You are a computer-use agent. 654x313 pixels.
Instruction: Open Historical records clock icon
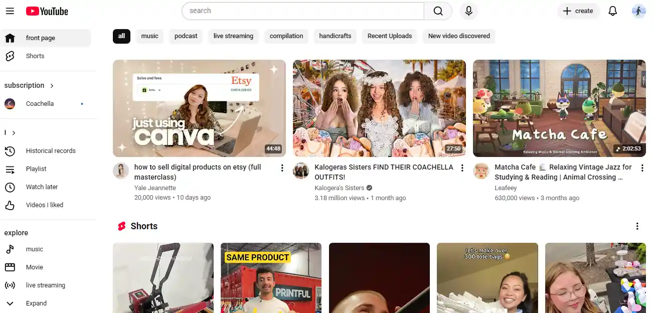coord(10,151)
